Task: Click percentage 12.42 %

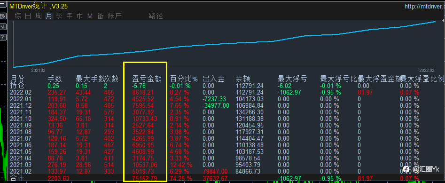Action: [181, 165]
